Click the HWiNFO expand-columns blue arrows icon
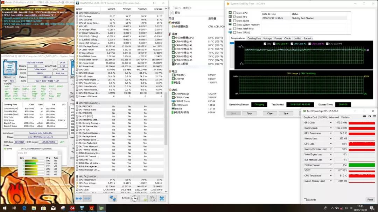This screenshot has height=212, width=378. 79,198
